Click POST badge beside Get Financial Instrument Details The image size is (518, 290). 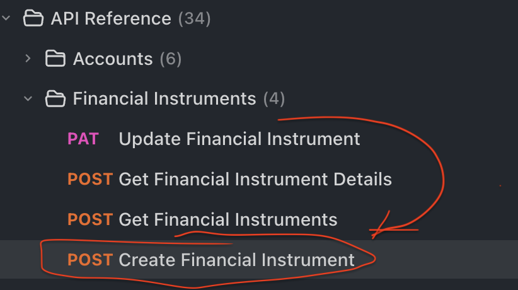point(90,179)
